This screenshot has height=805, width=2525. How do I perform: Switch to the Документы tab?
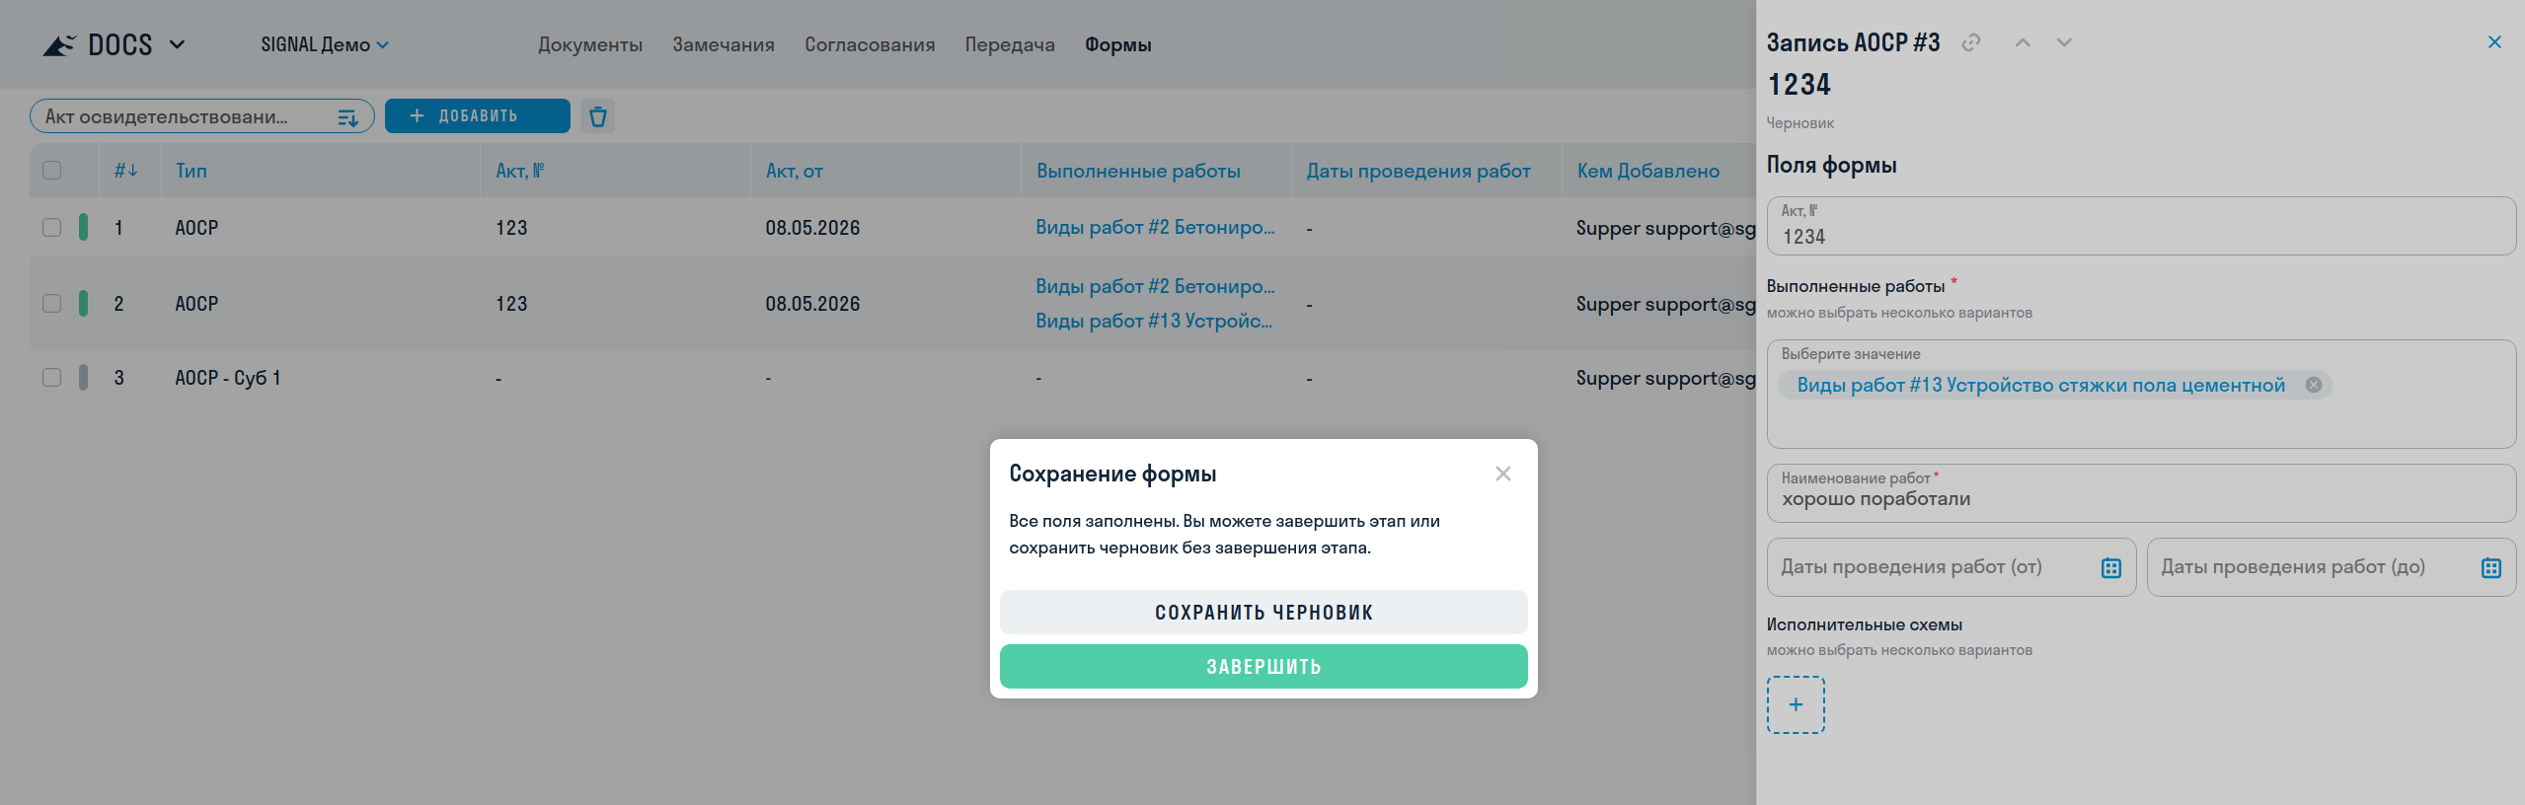pyautogui.click(x=590, y=44)
